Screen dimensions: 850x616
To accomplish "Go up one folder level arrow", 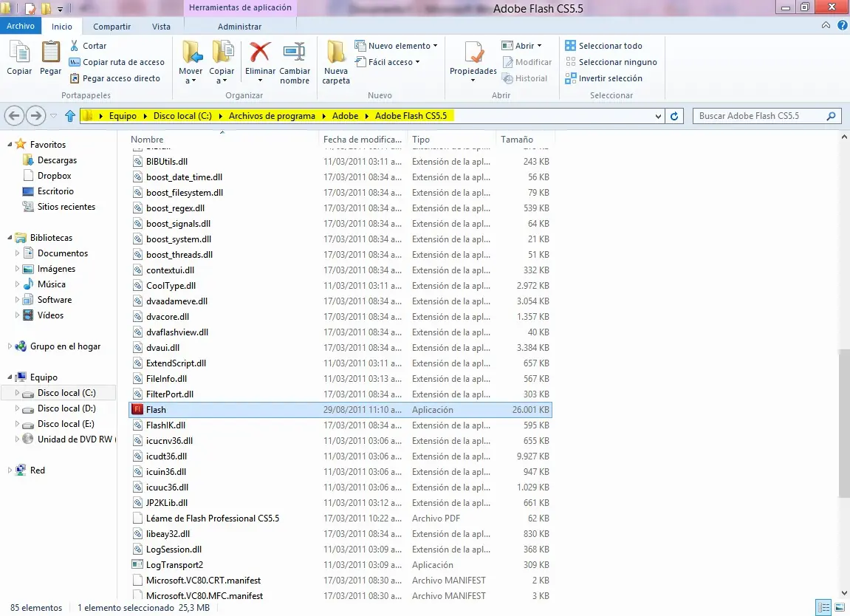I will [x=70, y=115].
